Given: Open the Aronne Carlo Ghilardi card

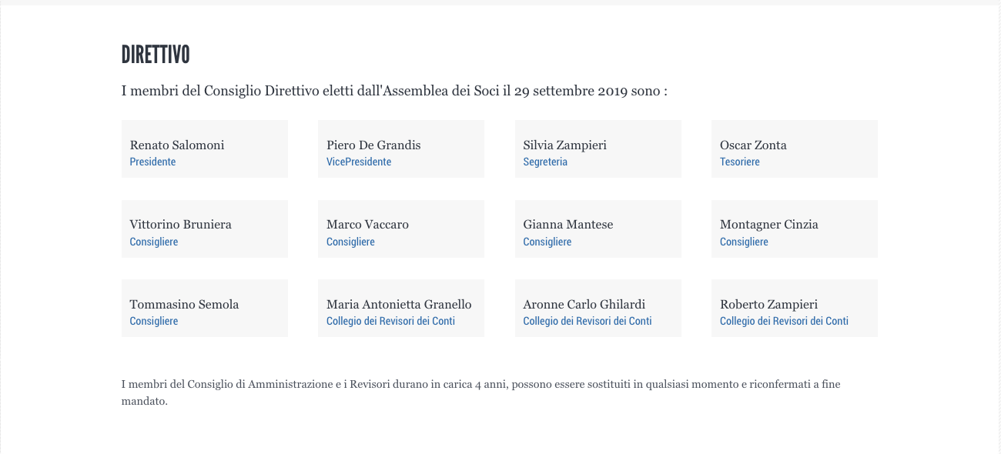Looking at the screenshot, I should coord(598,308).
